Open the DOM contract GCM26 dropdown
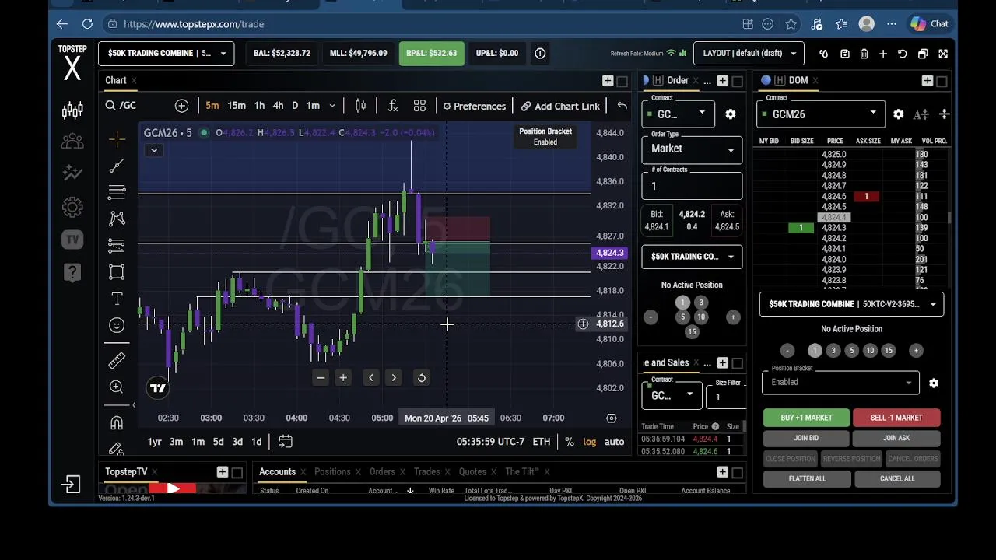 point(821,114)
